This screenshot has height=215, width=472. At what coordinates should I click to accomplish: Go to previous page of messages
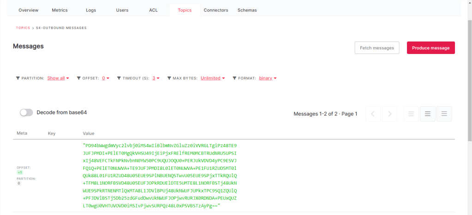point(373,114)
